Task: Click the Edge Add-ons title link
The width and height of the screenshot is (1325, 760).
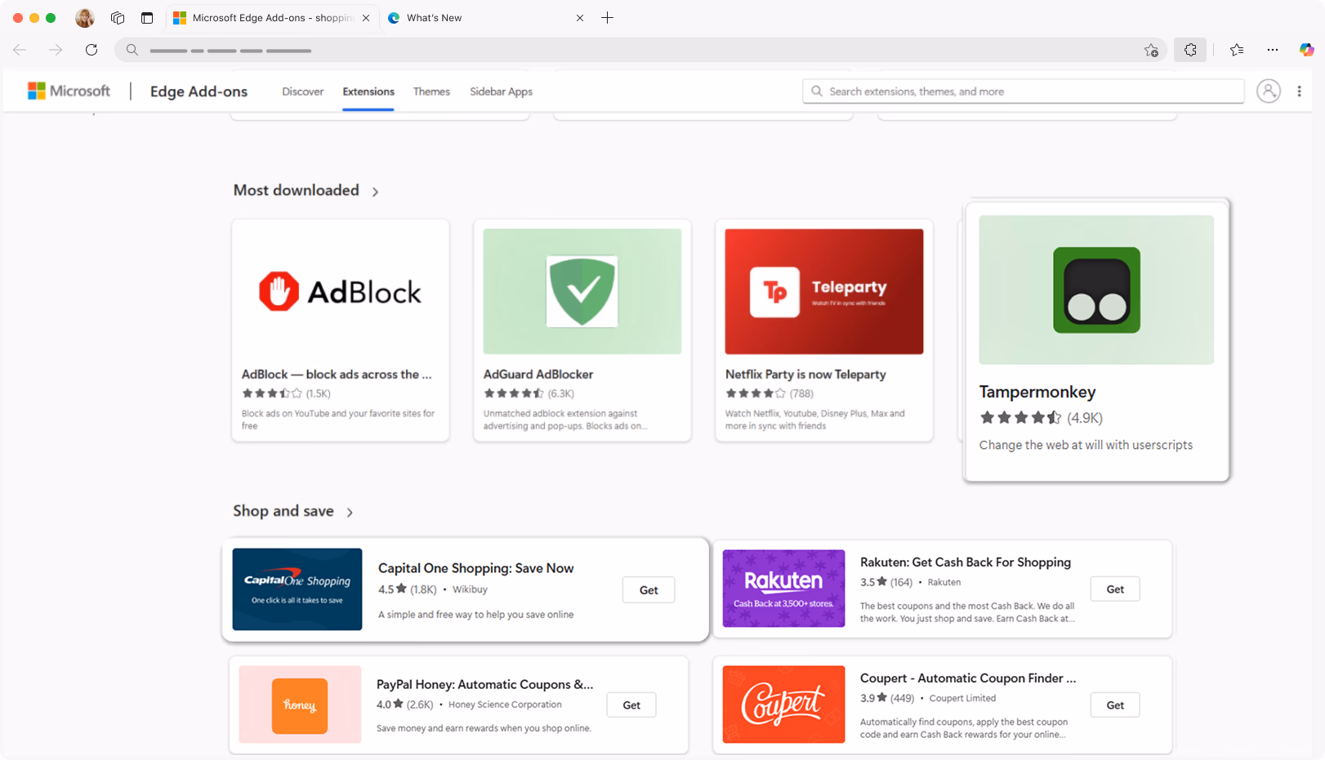Action: click(x=199, y=91)
